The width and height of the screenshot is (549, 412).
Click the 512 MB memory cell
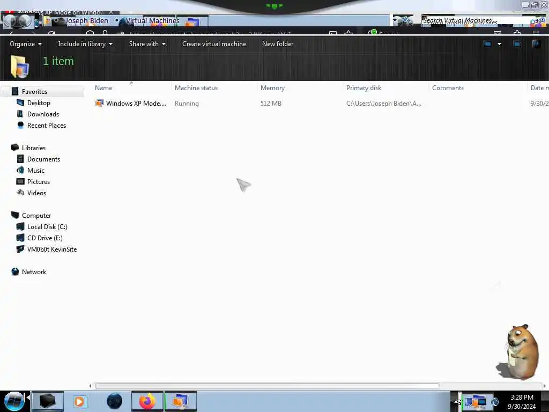(271, 104)
